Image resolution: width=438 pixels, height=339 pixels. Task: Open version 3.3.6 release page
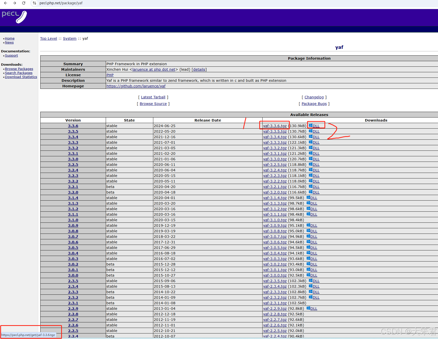[x=73, y=126]
